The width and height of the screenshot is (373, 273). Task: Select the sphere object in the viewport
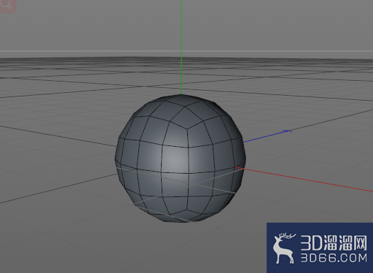[x=180, y=158]
